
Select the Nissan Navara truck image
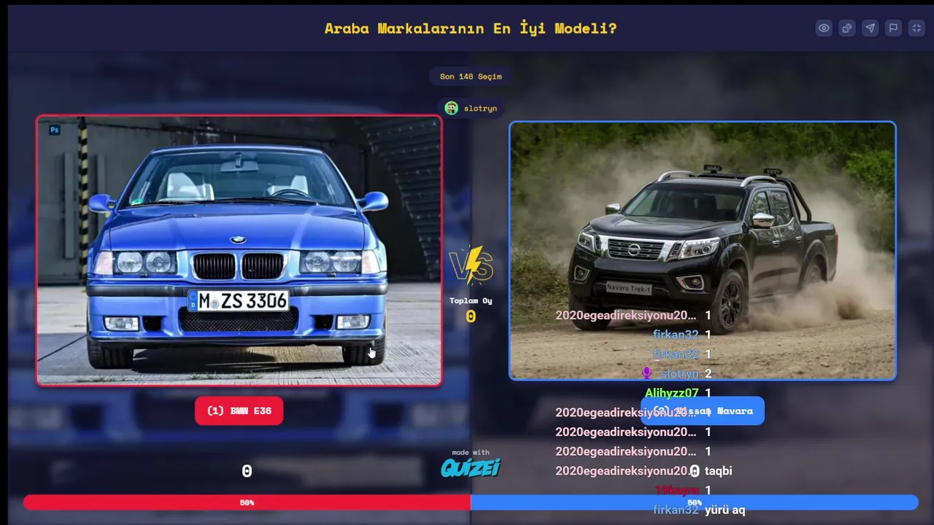703,251
